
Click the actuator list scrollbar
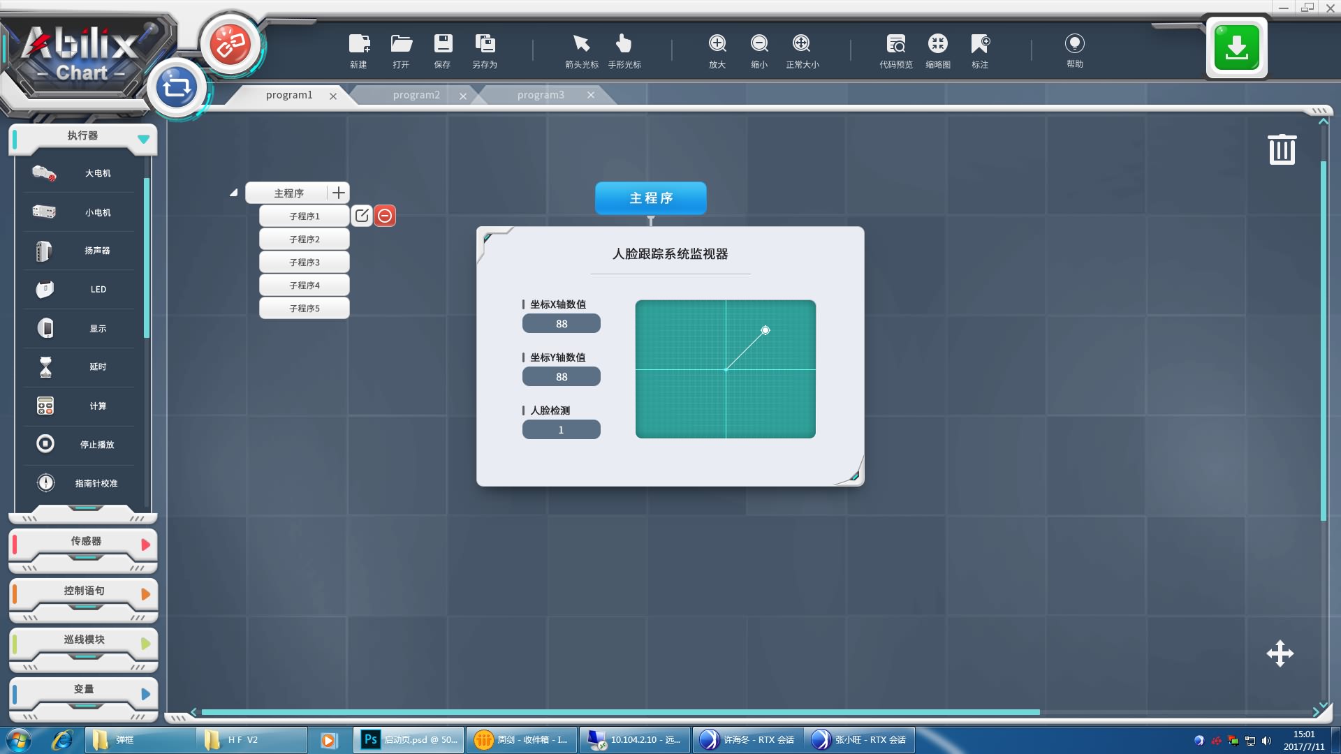tap(147, 258)
